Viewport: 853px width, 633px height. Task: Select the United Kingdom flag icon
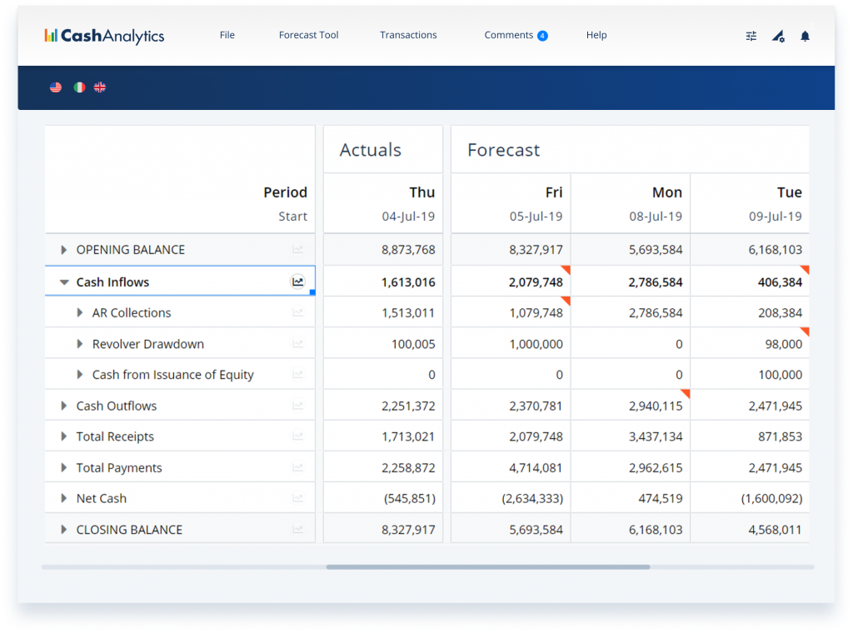tap(100, 87)
